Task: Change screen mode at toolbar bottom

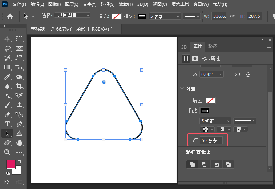Action: pyautogui.click(x=19, y=182)
